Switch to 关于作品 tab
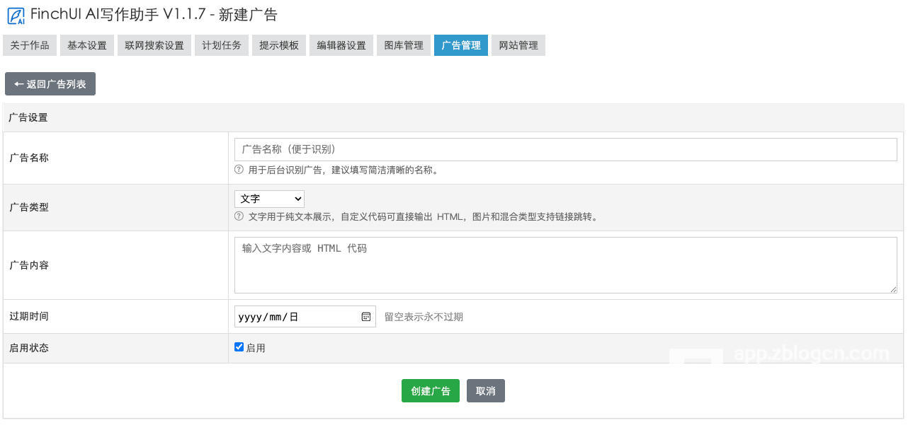Screen dimensions: 908x425 tap(30, 45)
